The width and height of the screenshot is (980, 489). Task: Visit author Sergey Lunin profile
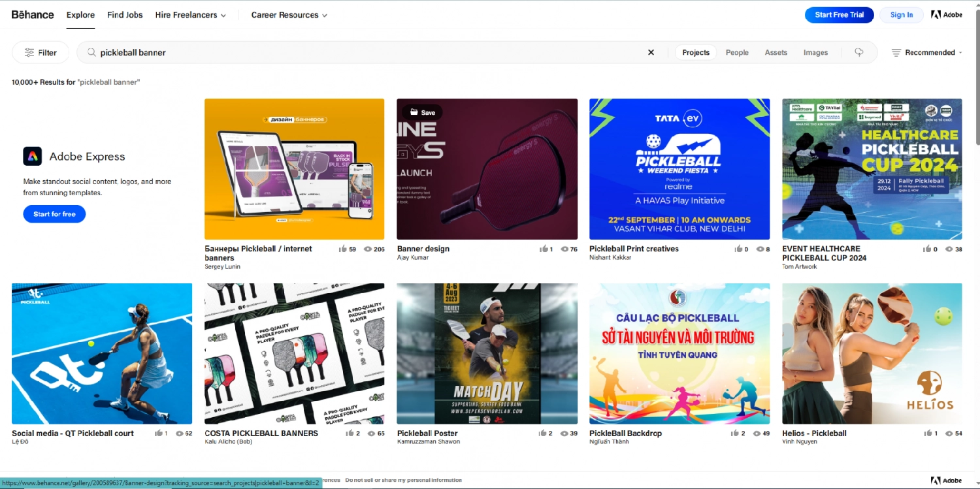pos(223,266)
